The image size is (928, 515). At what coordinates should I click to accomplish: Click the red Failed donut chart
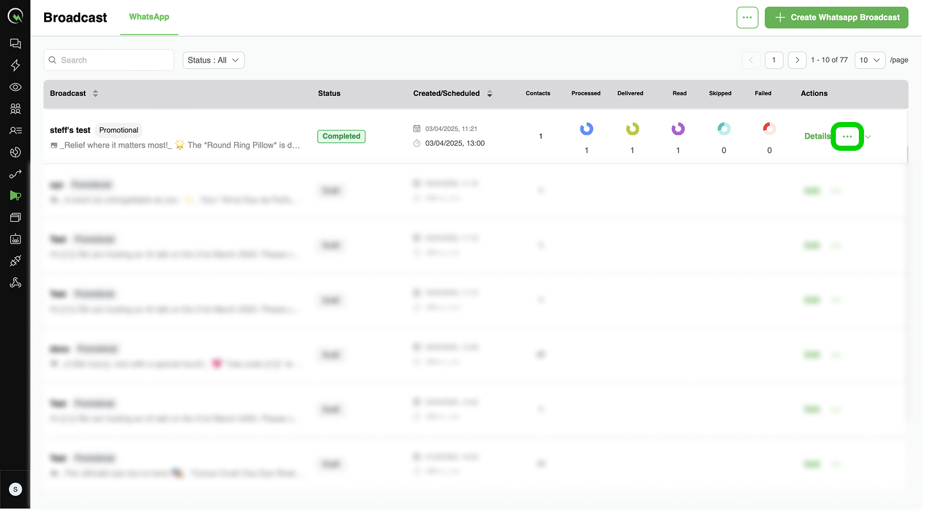(769, 129)
